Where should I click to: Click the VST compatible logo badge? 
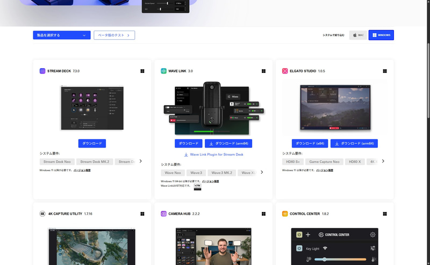pos(197,187)
